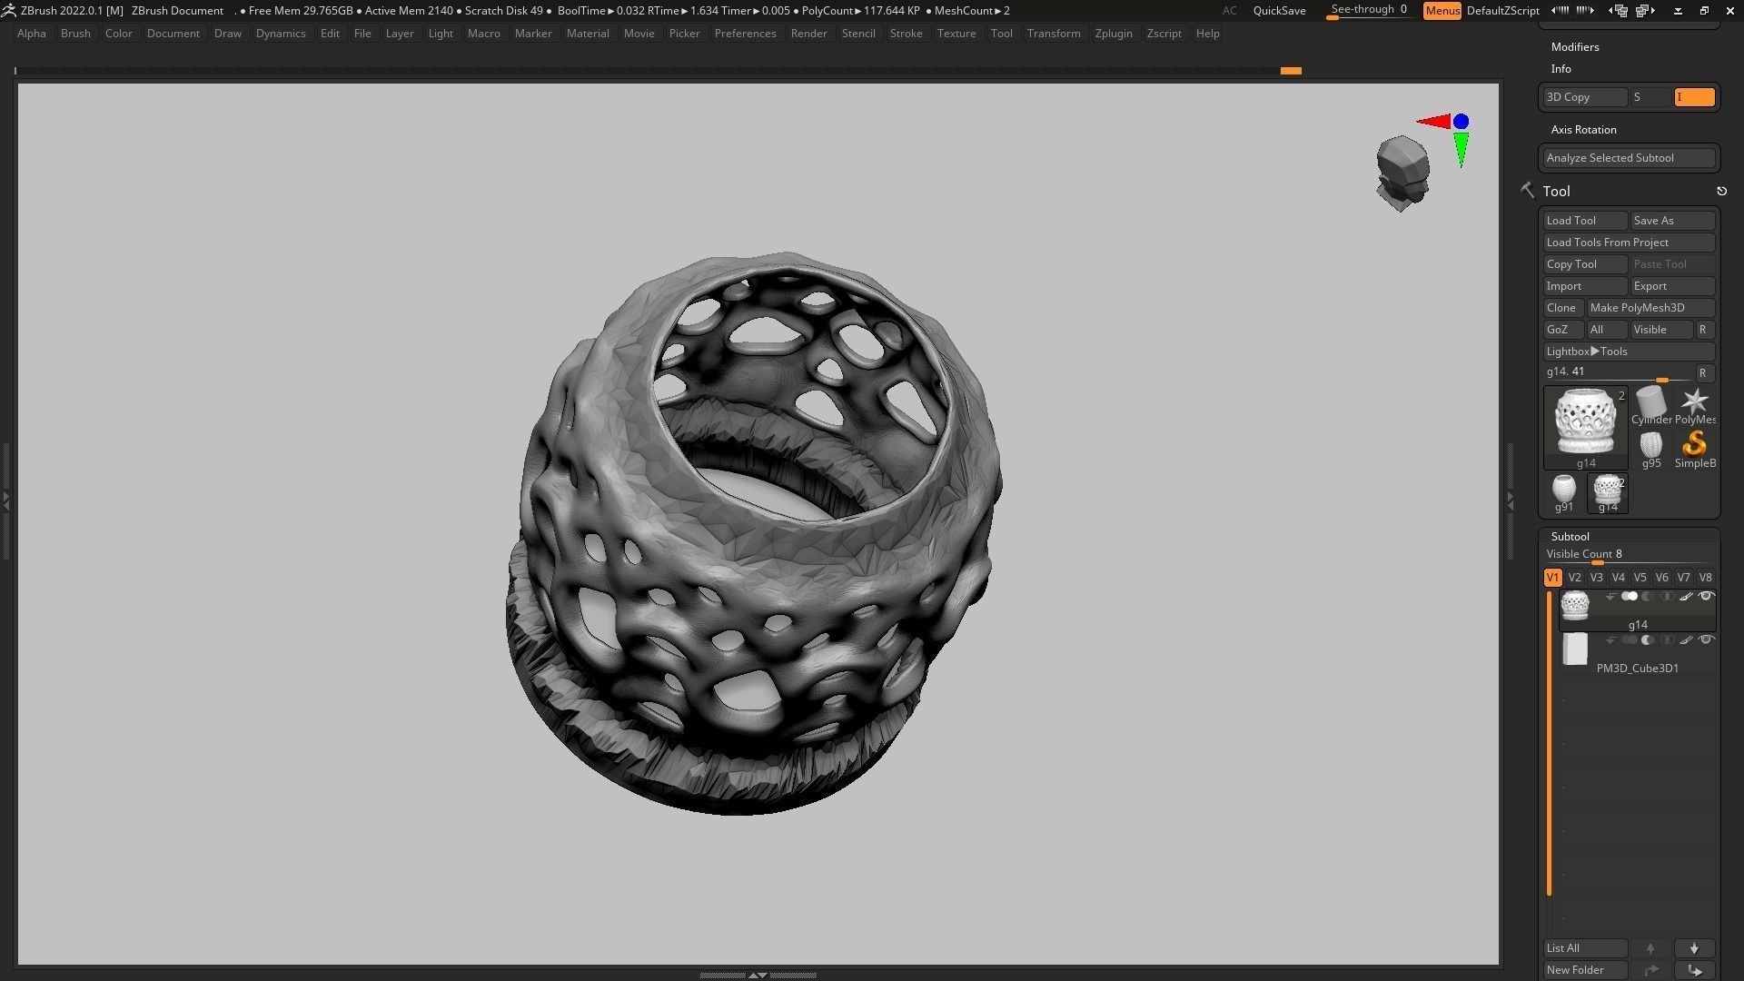Click union boolean icon on g14 subtool
Viewport: 1744px width, 981px height.
pyautogui.click(x=1630, y=597)
